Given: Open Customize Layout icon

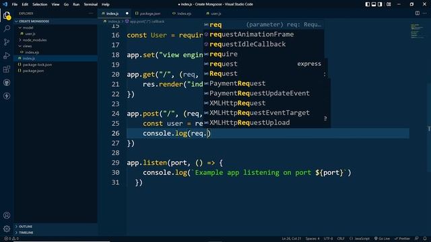Looking at the screenshot, I should [x=389, y=4].
